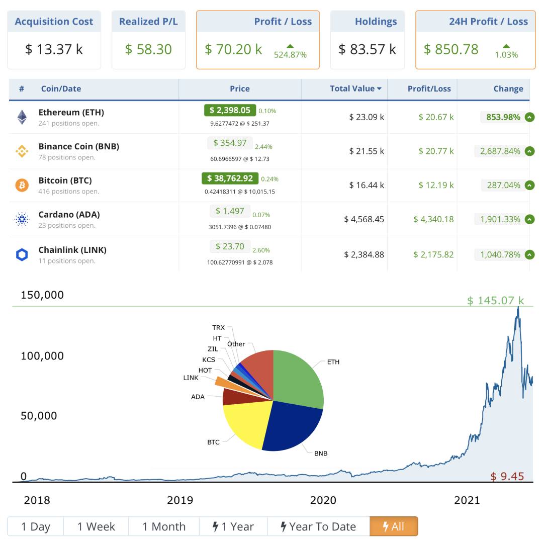Click green up-arrow beside Chainlink's 1,040.78% change
This screenshot has height=543, width=543.
click(529, 255)
